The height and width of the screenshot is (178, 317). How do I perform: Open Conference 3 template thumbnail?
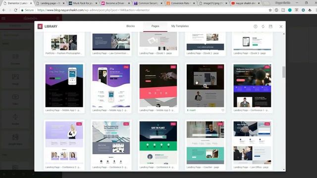(x=111, y=143)
